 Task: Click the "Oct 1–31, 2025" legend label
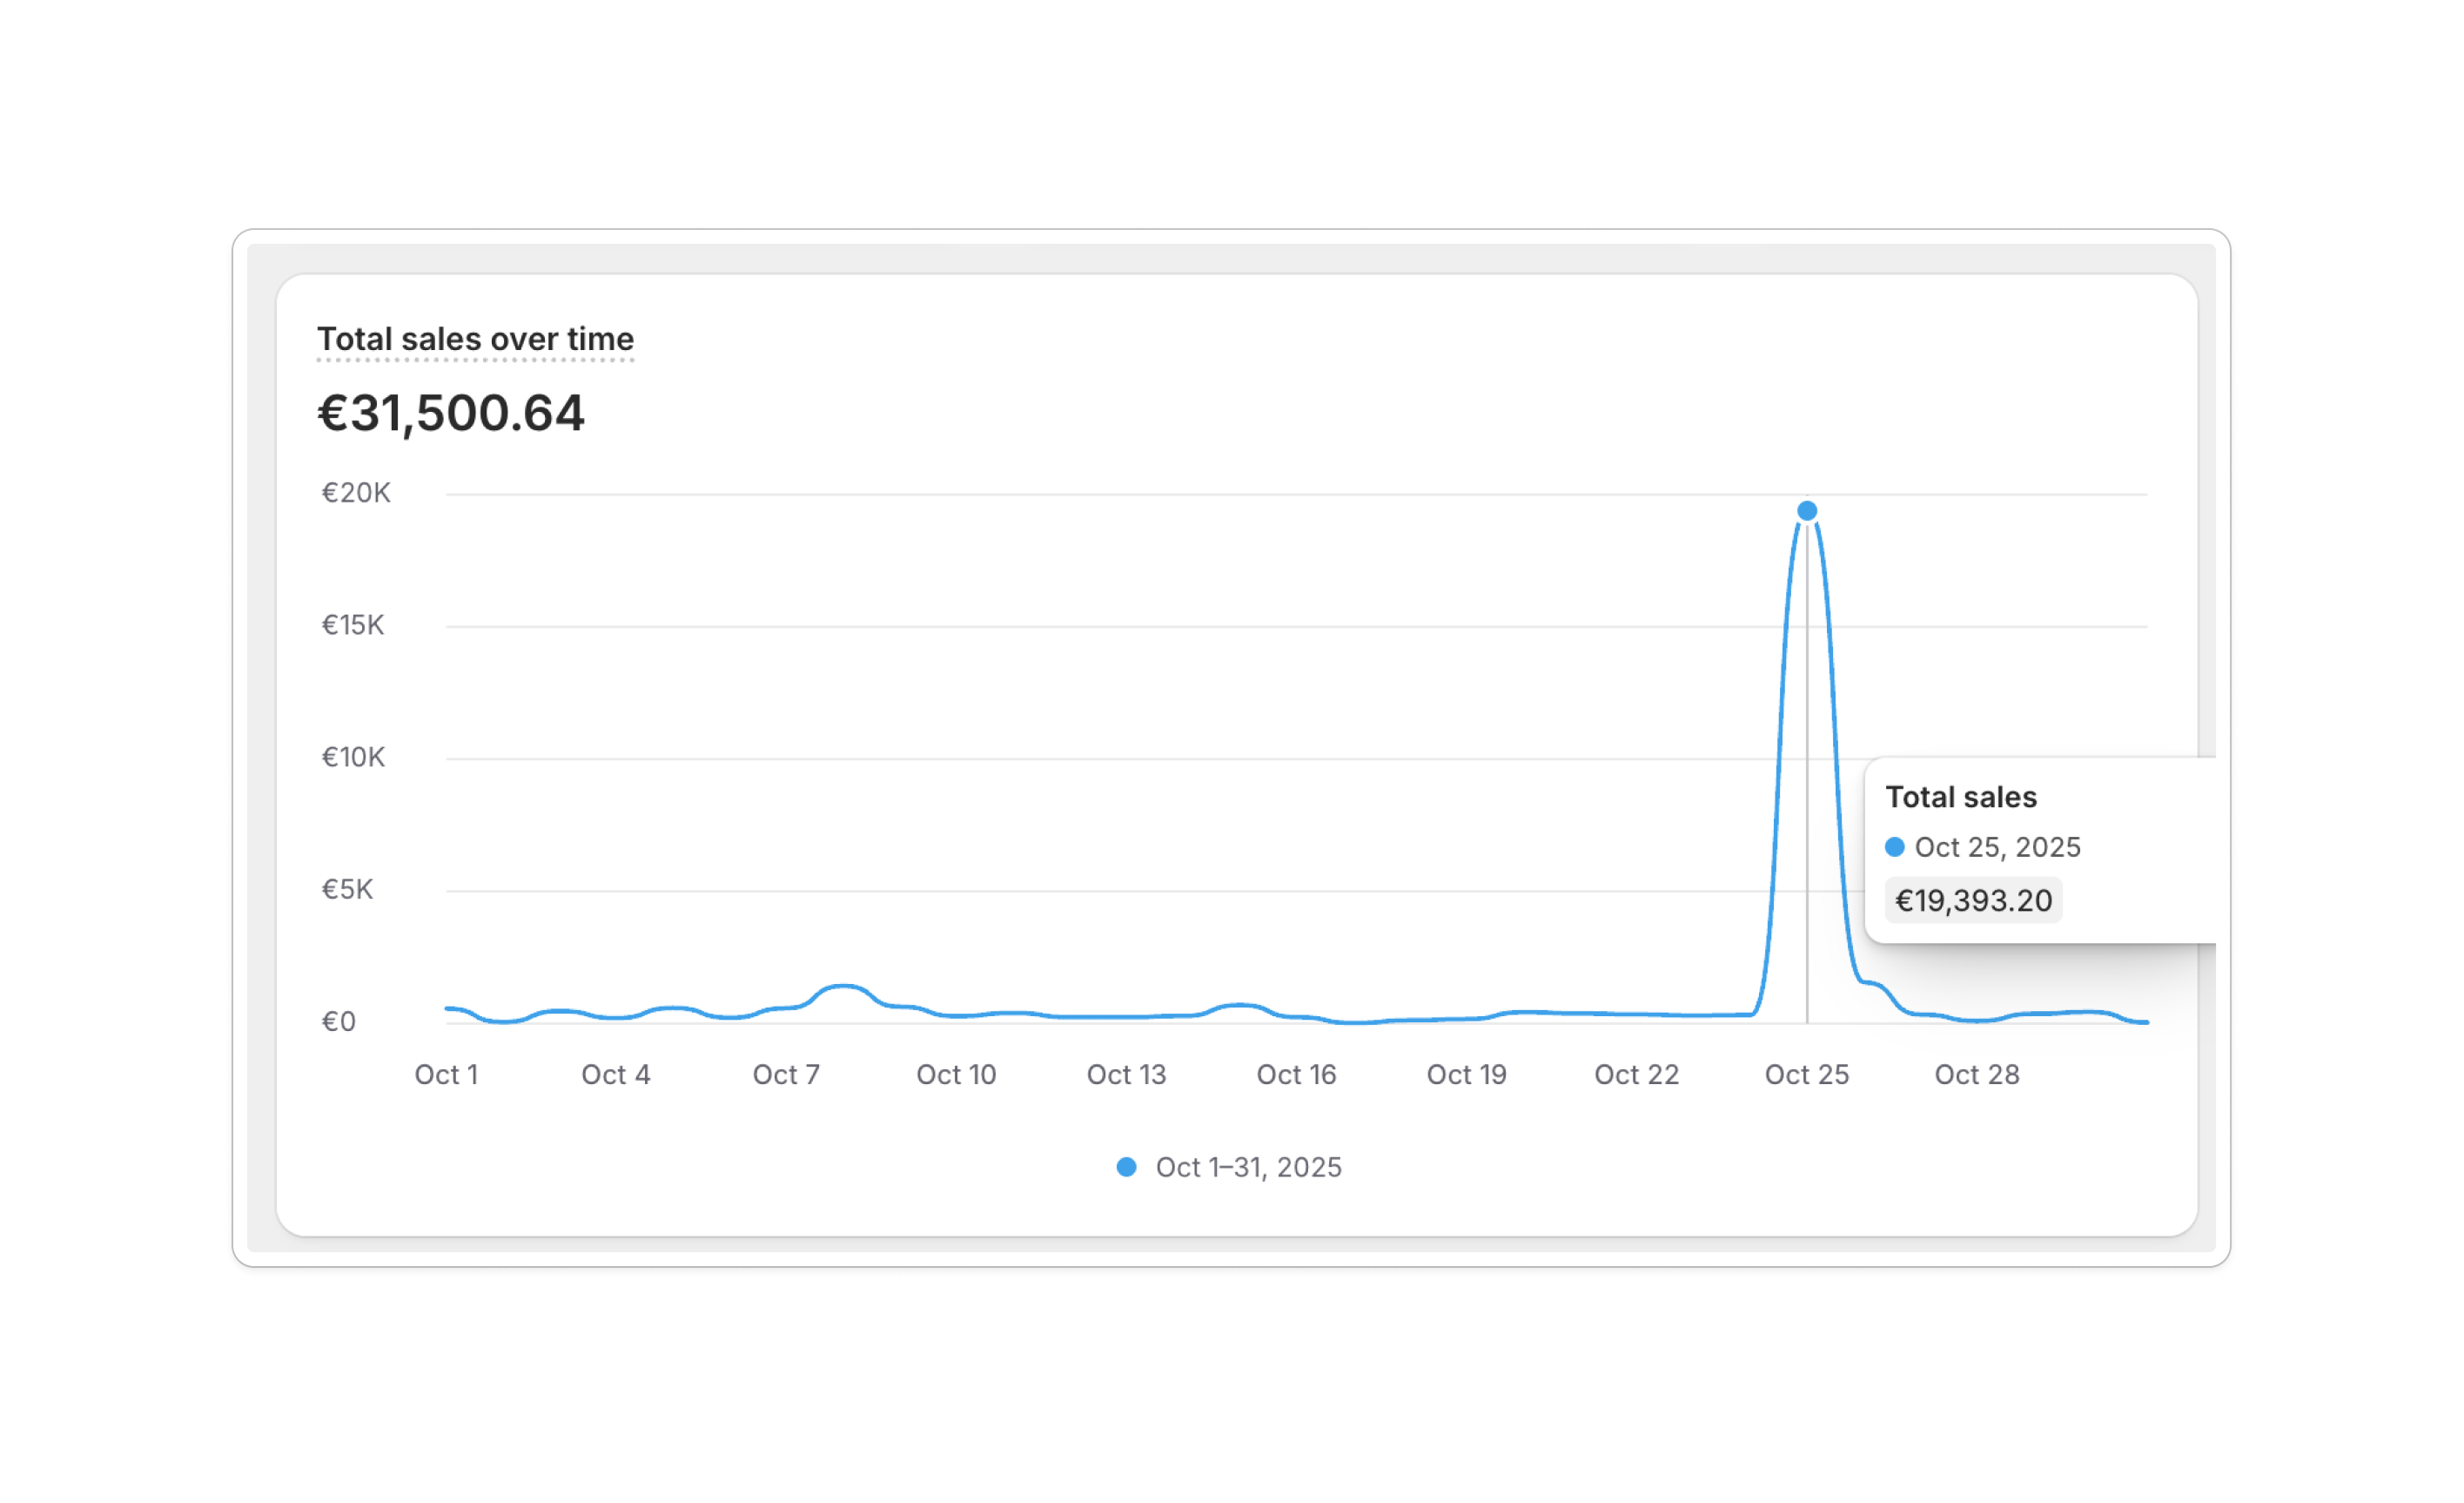point(1248,1167)
